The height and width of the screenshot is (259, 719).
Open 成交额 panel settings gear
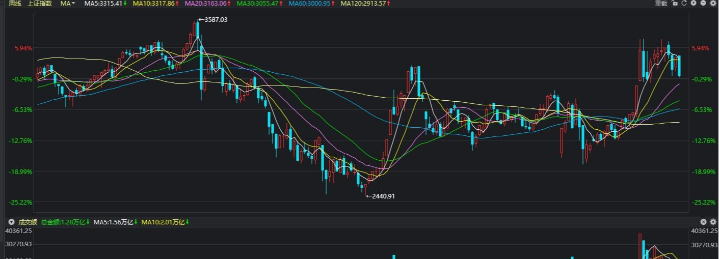tap(713, 222)
